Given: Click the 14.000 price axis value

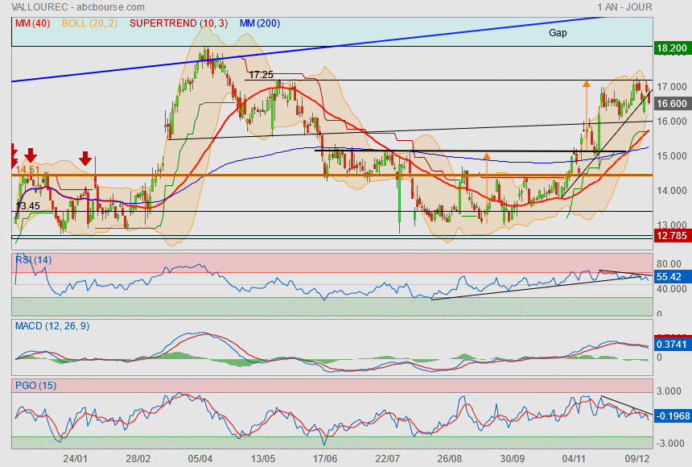Looking at the screenshot, I should tap(672, 191).
